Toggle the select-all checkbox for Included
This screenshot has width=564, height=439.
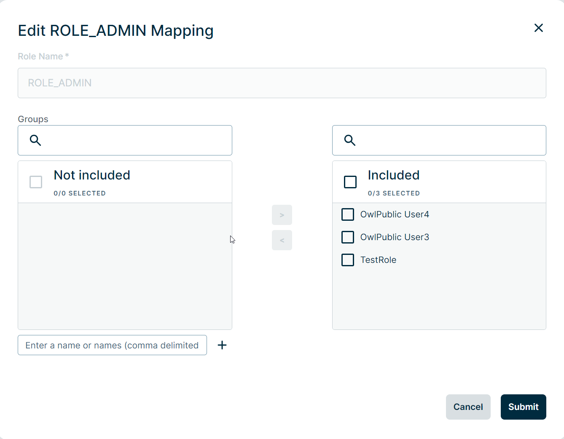[x=350, y=182]
